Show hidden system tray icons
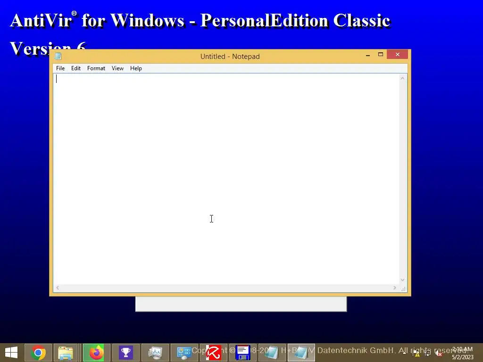 [404, 353]
